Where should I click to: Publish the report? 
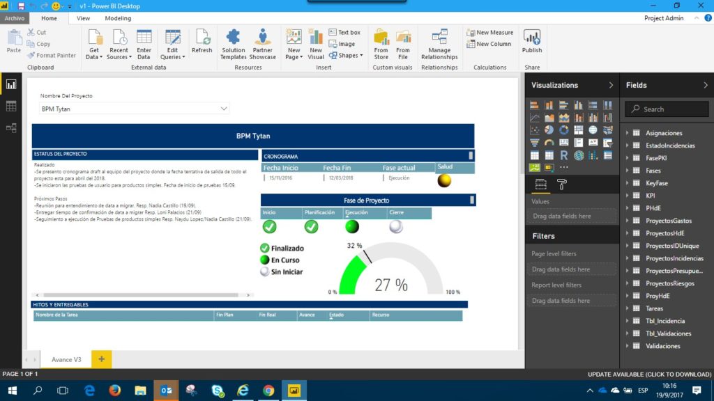pyautogui.click(x=532, y=41)
